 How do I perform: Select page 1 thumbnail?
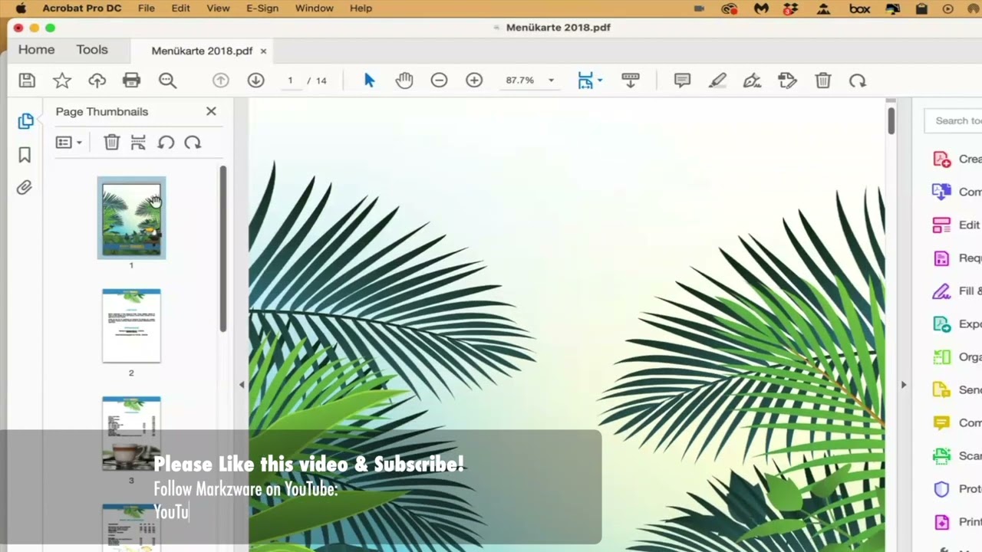131,218
